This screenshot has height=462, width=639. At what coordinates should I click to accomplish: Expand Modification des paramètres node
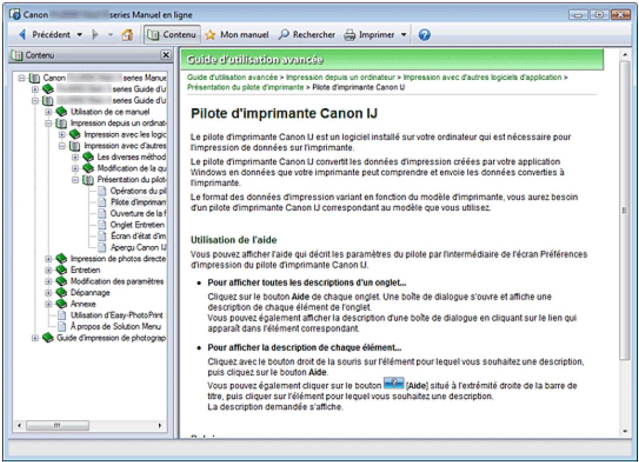[49, 281]
